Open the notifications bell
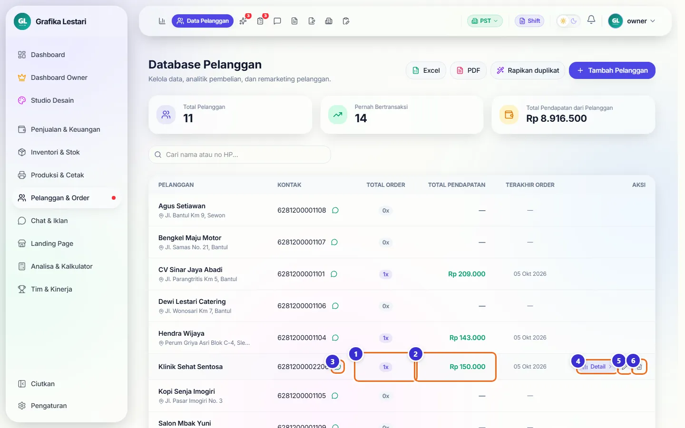Viewport: 685px width, 428px height. [x=591, y=20]
